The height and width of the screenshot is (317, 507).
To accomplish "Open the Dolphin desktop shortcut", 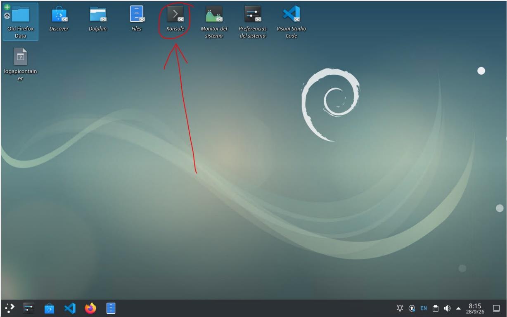I will tap(98, 19).
